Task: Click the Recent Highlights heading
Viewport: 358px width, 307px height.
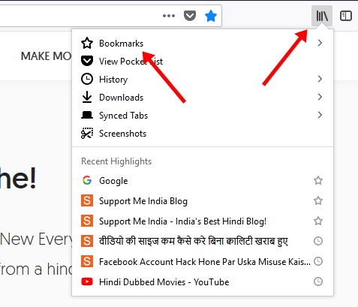Action: click(x=116, y=161)
